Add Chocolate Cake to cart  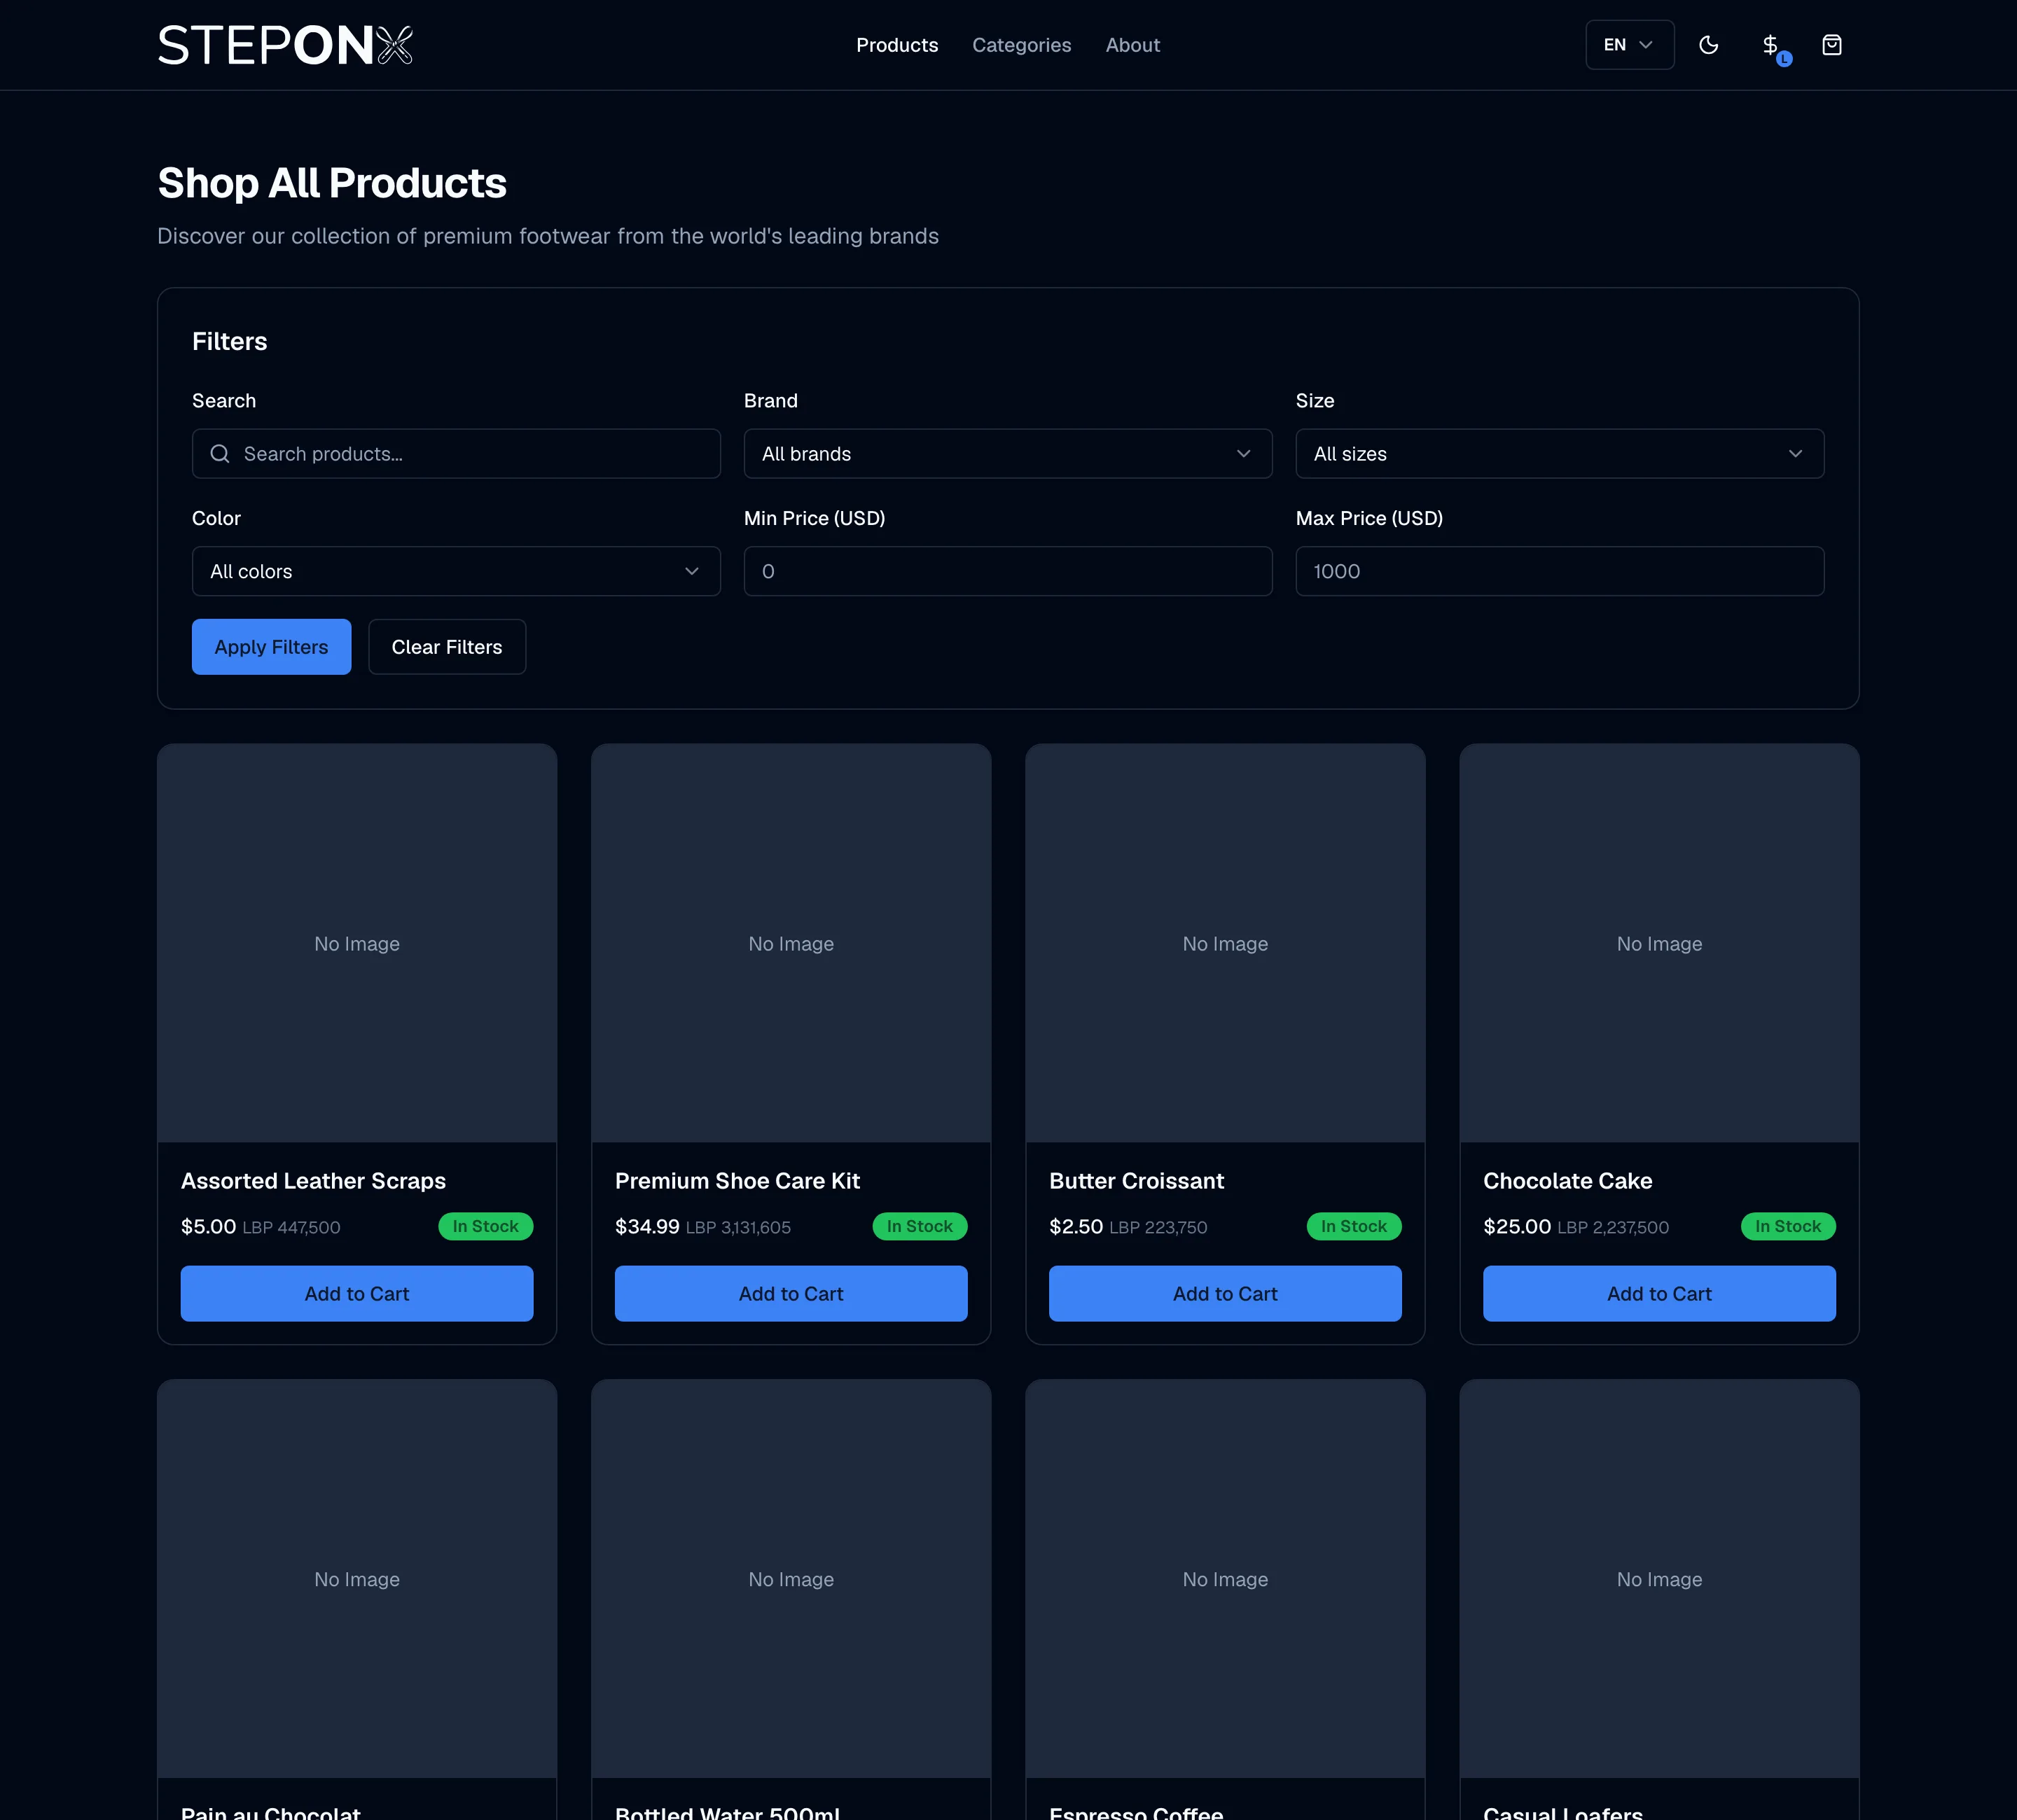click(x=1660, y=1294)
